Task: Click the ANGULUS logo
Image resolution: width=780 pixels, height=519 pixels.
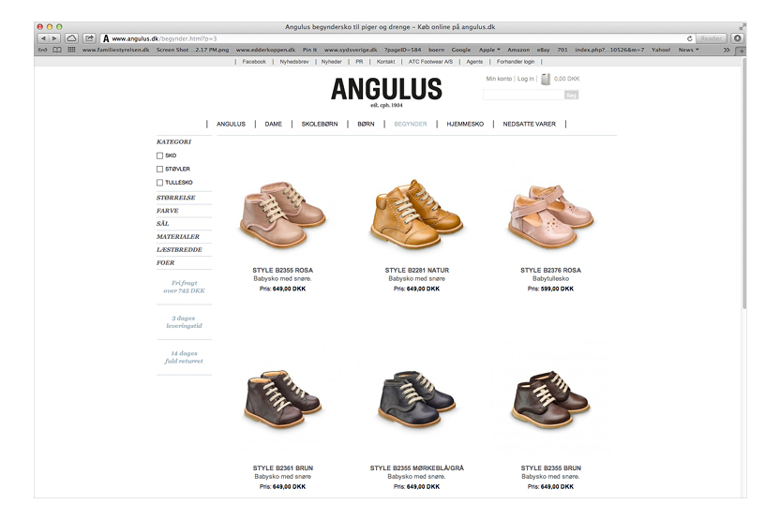Action: pyautogui.click(x=386, y=92)
